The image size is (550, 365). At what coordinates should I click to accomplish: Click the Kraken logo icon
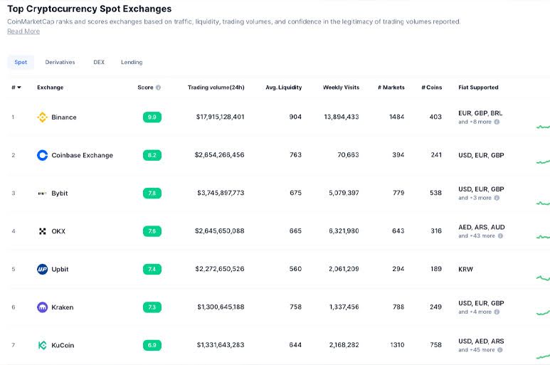(x=42, y=307)
